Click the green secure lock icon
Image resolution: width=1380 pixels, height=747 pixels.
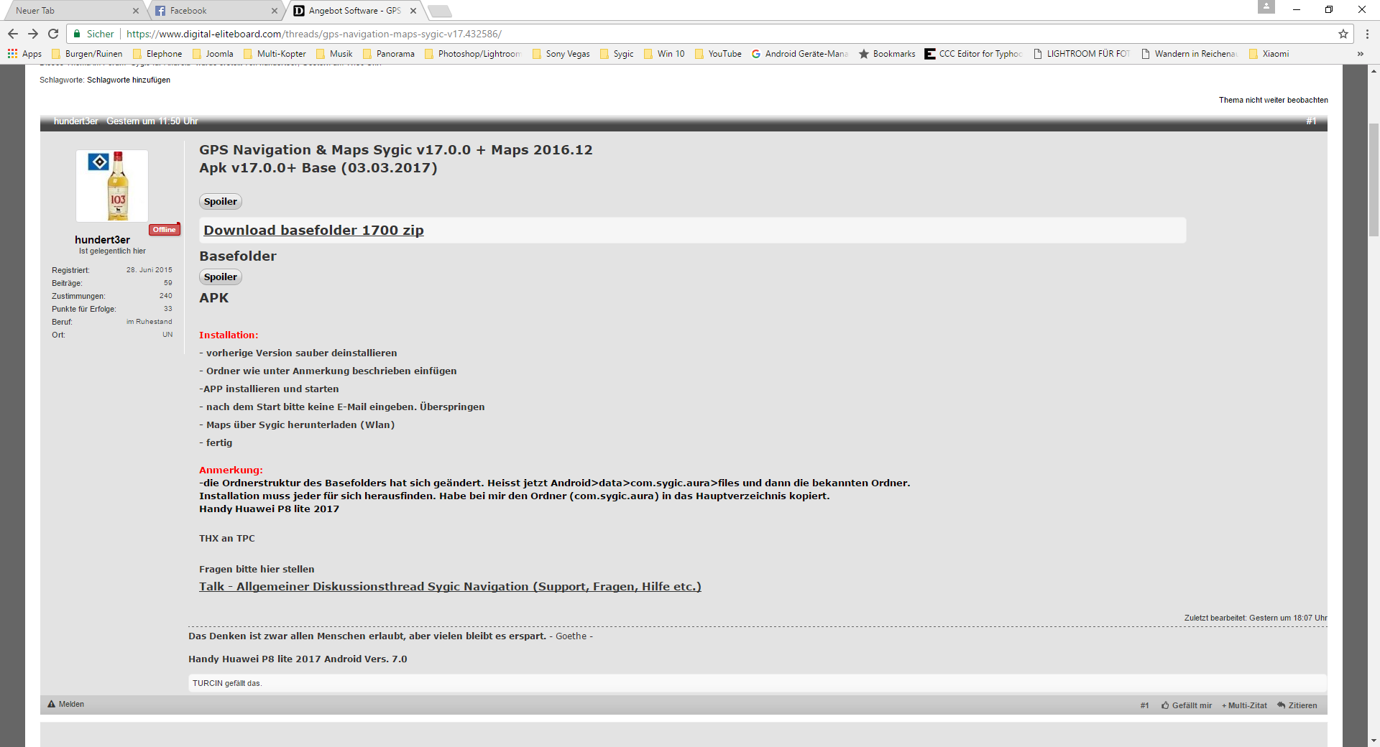pyautogui.click(x=77, y=34)
